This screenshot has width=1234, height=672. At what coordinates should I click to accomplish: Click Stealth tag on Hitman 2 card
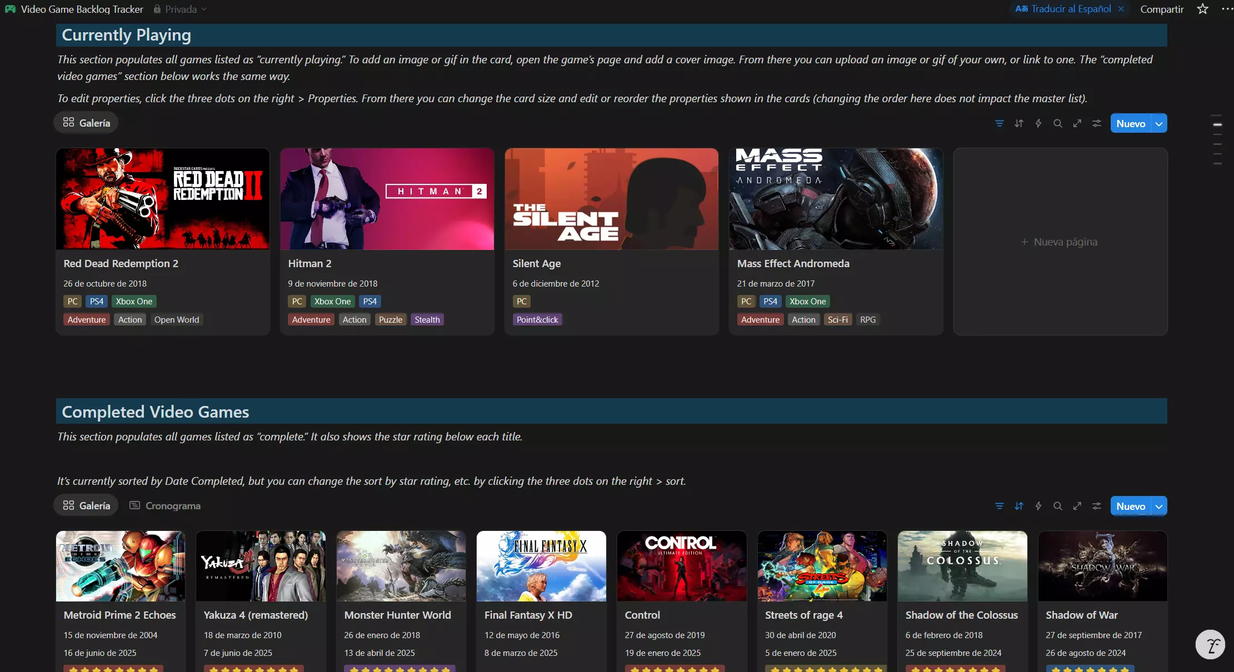[x=427, y=319]
